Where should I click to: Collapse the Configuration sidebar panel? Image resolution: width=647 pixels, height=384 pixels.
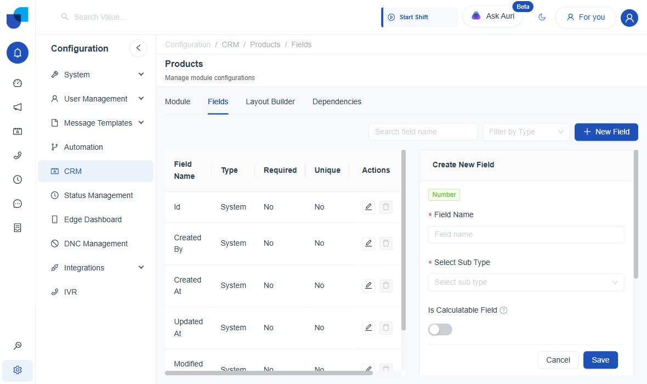coord(138,48)
